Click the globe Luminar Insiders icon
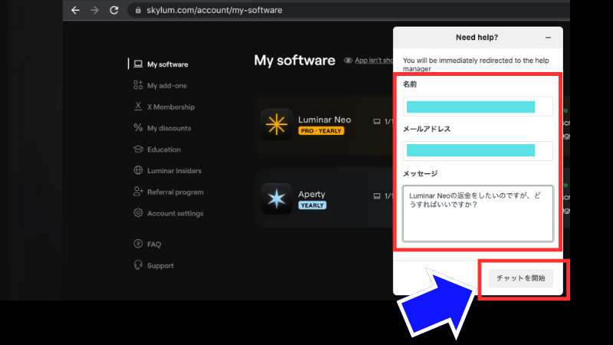 [138, 170]
